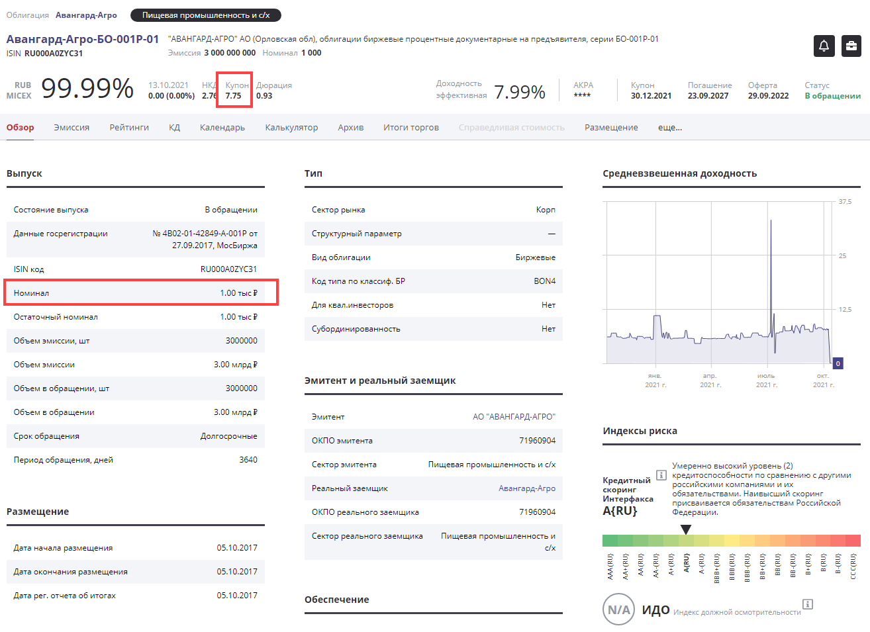Click the В обращении status label
Viewport: 870px width, 632px height.
coord(832,96)
